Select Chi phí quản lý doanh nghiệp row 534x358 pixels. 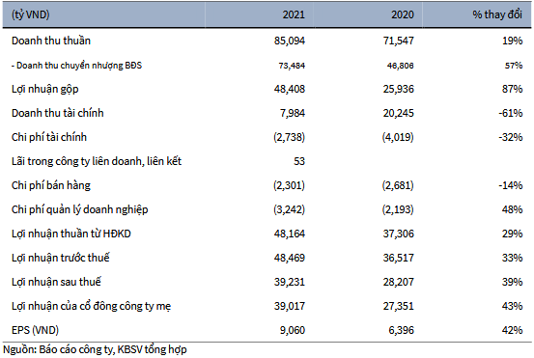coord(267,209)
